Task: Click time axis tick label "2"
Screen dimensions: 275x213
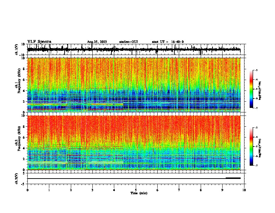Action: point(71,190)
